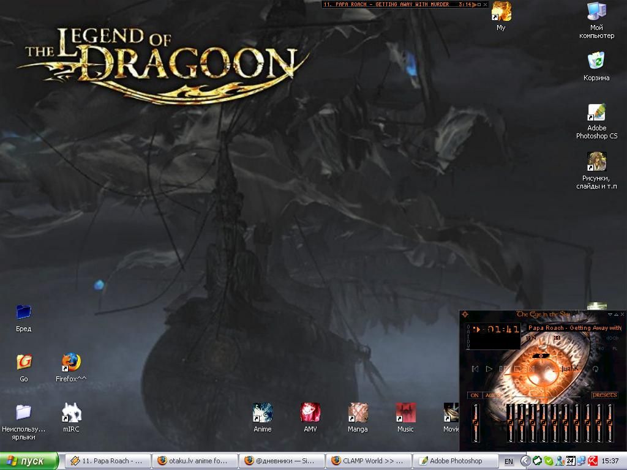
Task: Launch the Go shortcut icon
Action: (x=24, y=368)
